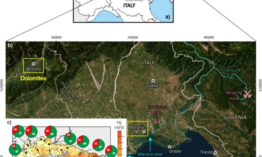Click the pie chart showing 30 and 70
Viewport: 262px width, 157px height.
coord(111,151)
